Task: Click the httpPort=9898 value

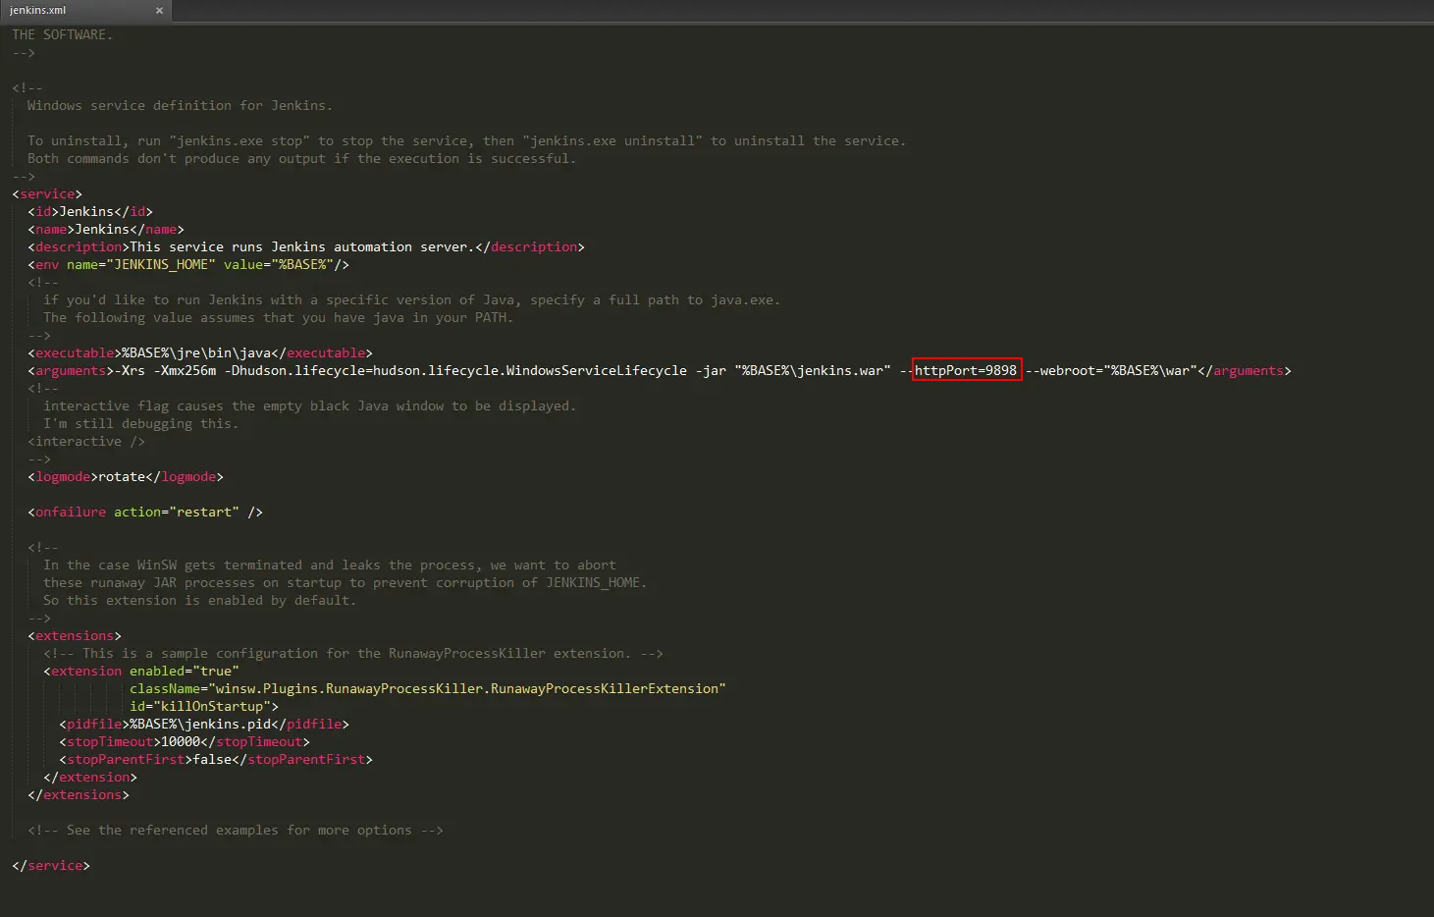Action: [x=966, y=370]
